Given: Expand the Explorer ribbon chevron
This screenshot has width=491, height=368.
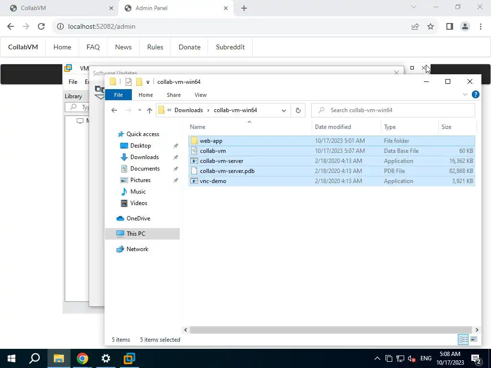Looking at the screenshot, I should point(465,94).
